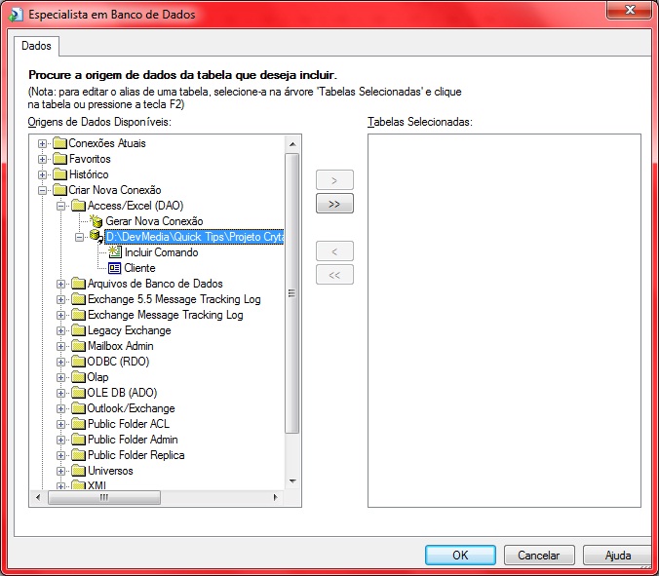The width and height of the screenshot is (659, 576).
Task: Expand the Universos tree node
Action: click(60, 472)
